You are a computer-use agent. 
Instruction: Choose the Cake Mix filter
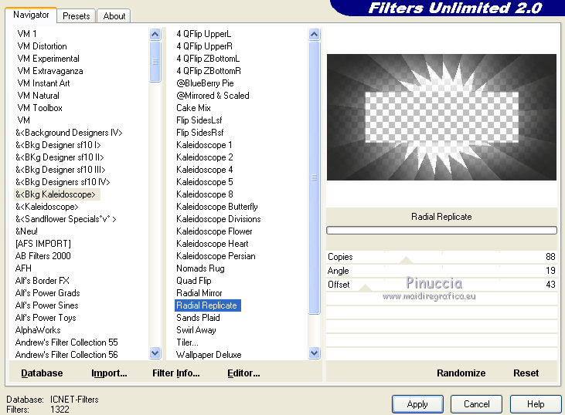point(193,108)
